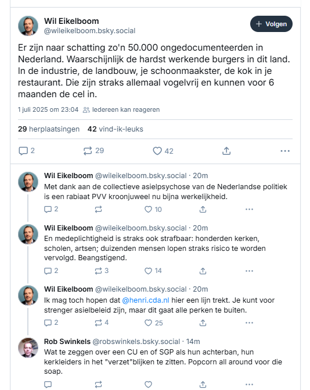View the 29 herplaatsingen list
The image size is (310, 390).
point(49,129)
